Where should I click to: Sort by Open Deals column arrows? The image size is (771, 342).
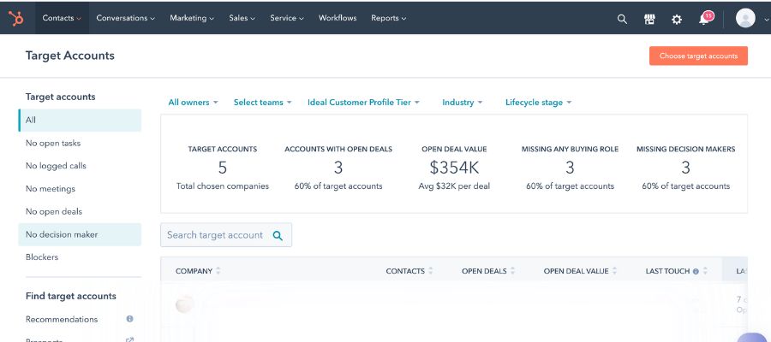click(513, 271)
